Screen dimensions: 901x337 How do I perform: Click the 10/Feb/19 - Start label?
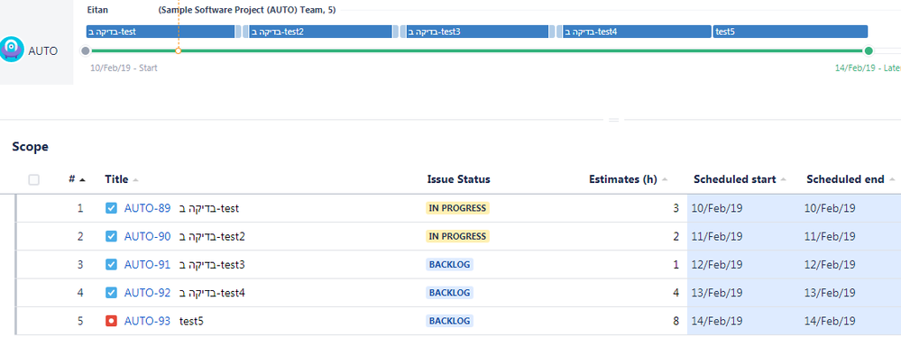coord(124,68)
